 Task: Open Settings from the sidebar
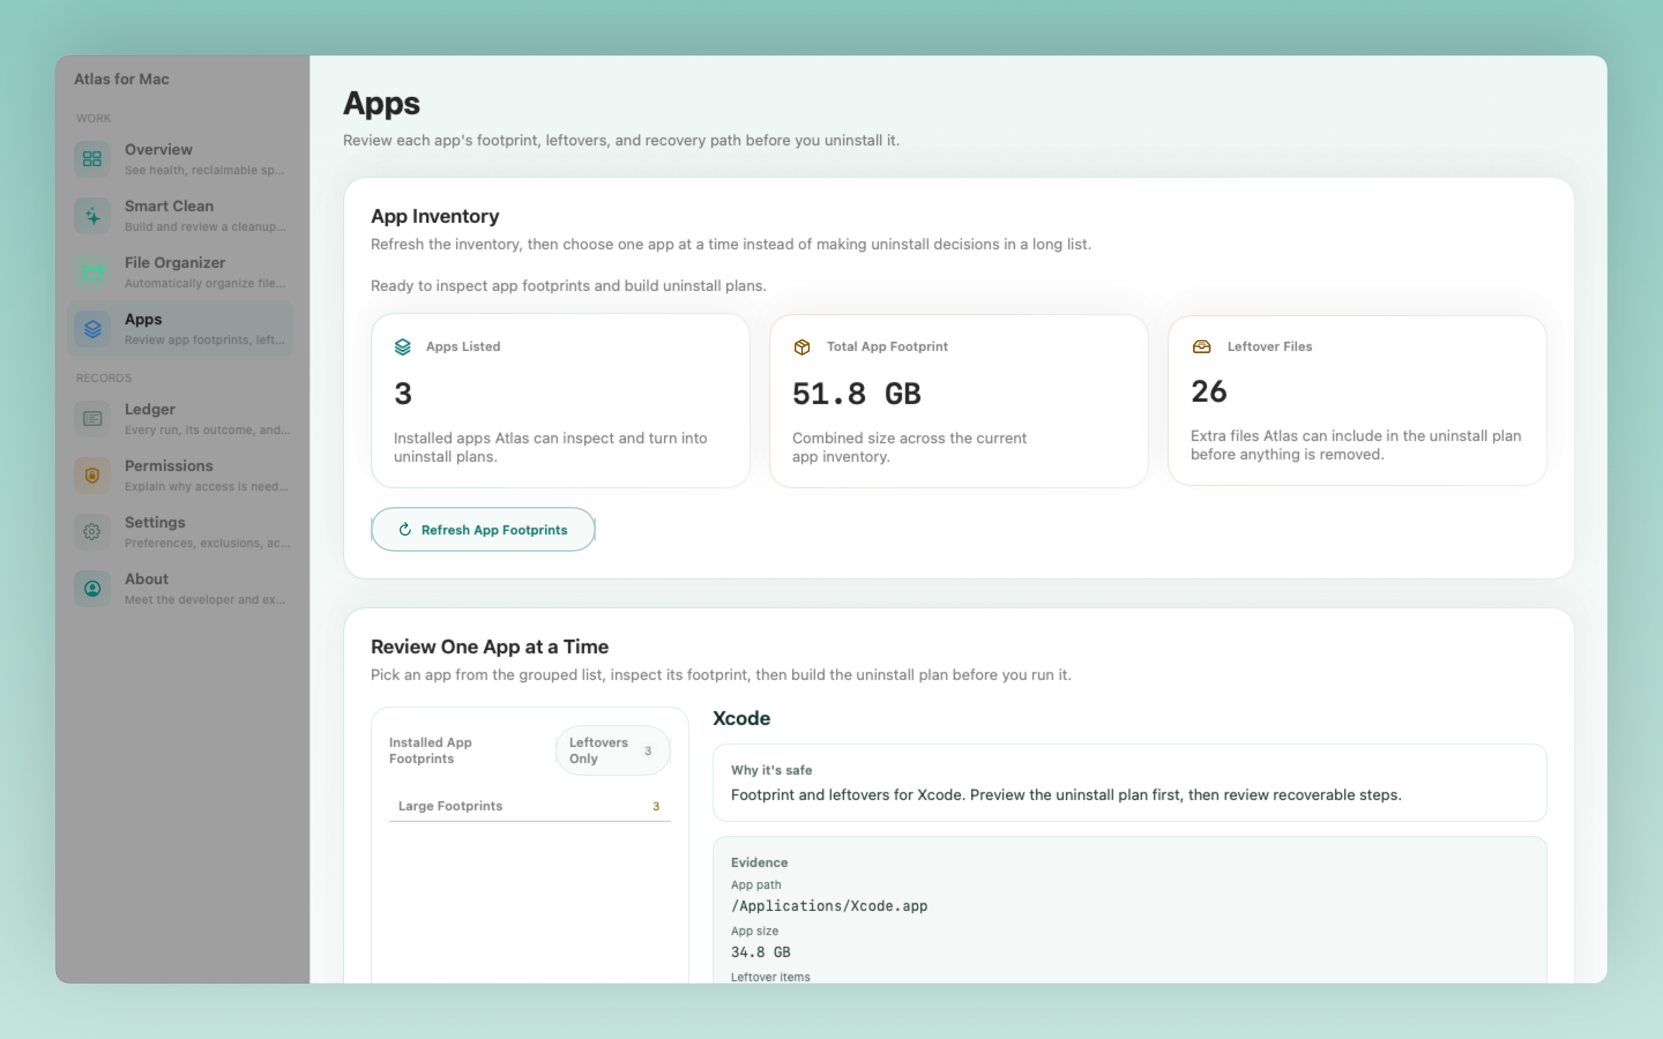[x=180, y=532]
